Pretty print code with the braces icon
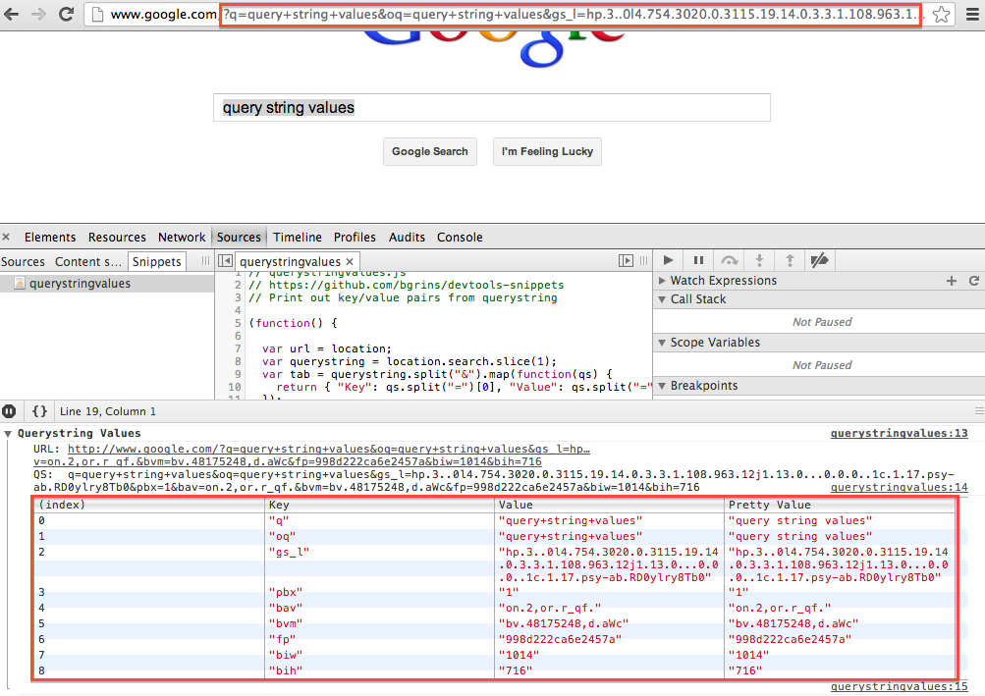The height and width of the screenshot is (696, 985). (39, 411)
